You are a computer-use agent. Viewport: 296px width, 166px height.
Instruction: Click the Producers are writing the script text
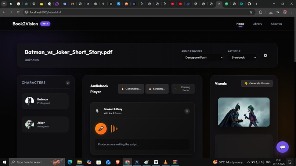click(118, 144)
